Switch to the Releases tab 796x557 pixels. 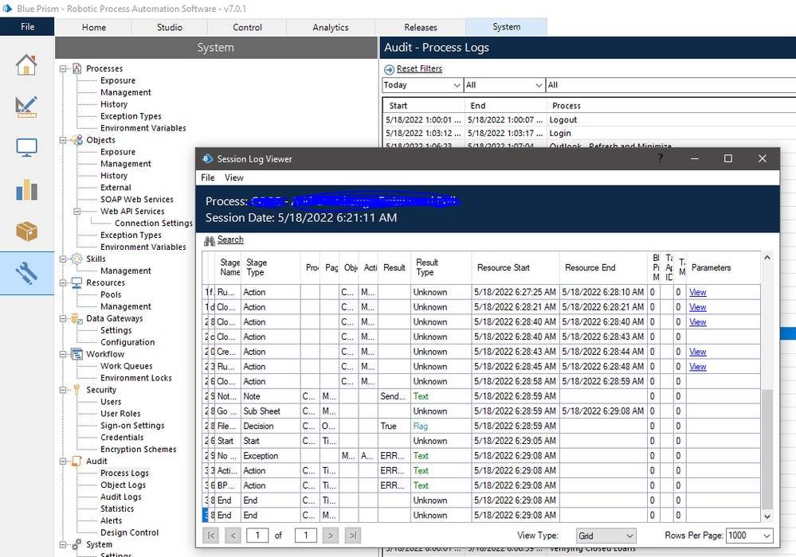pyautogui.click(x=421, y=27)
